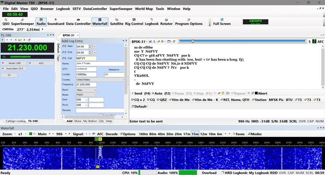Toggle AFC in the waterfall toolbar
The height and width of the screenshot is (175, 325).
pyautogui.click(x=100, y=134)
